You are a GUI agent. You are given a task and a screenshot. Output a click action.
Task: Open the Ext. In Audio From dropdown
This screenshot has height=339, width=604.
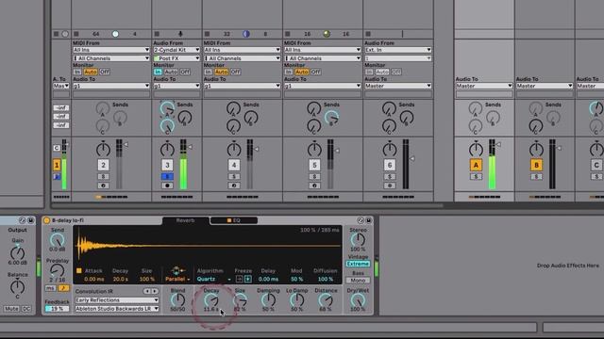click(398, 50)
